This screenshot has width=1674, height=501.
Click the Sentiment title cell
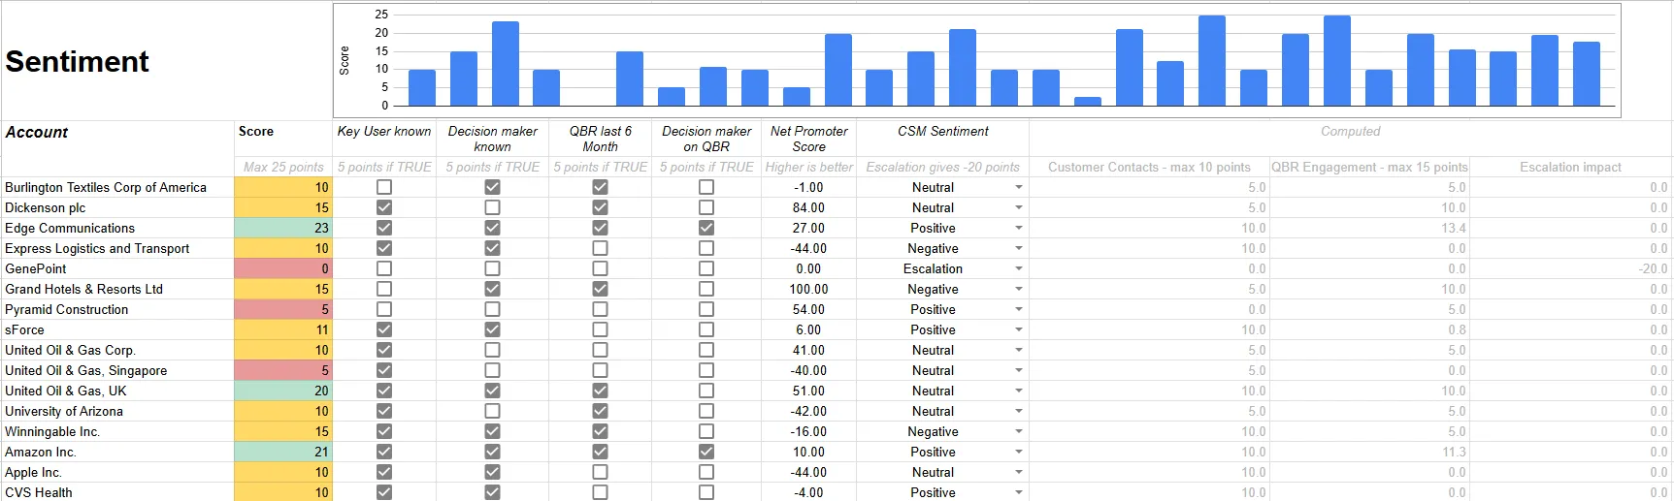click(x=78, y=62)
